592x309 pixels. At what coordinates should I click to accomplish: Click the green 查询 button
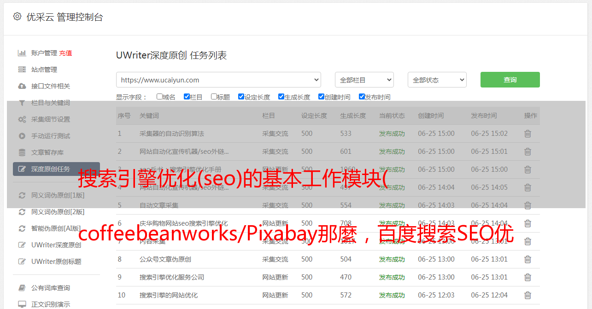pos(510,80)
